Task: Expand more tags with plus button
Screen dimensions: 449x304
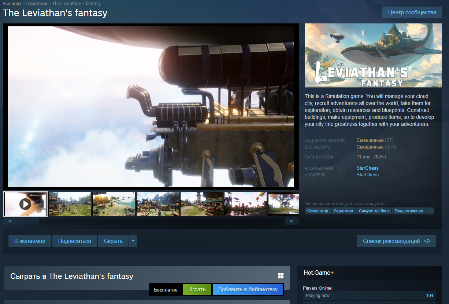Action: pos(430,211)
